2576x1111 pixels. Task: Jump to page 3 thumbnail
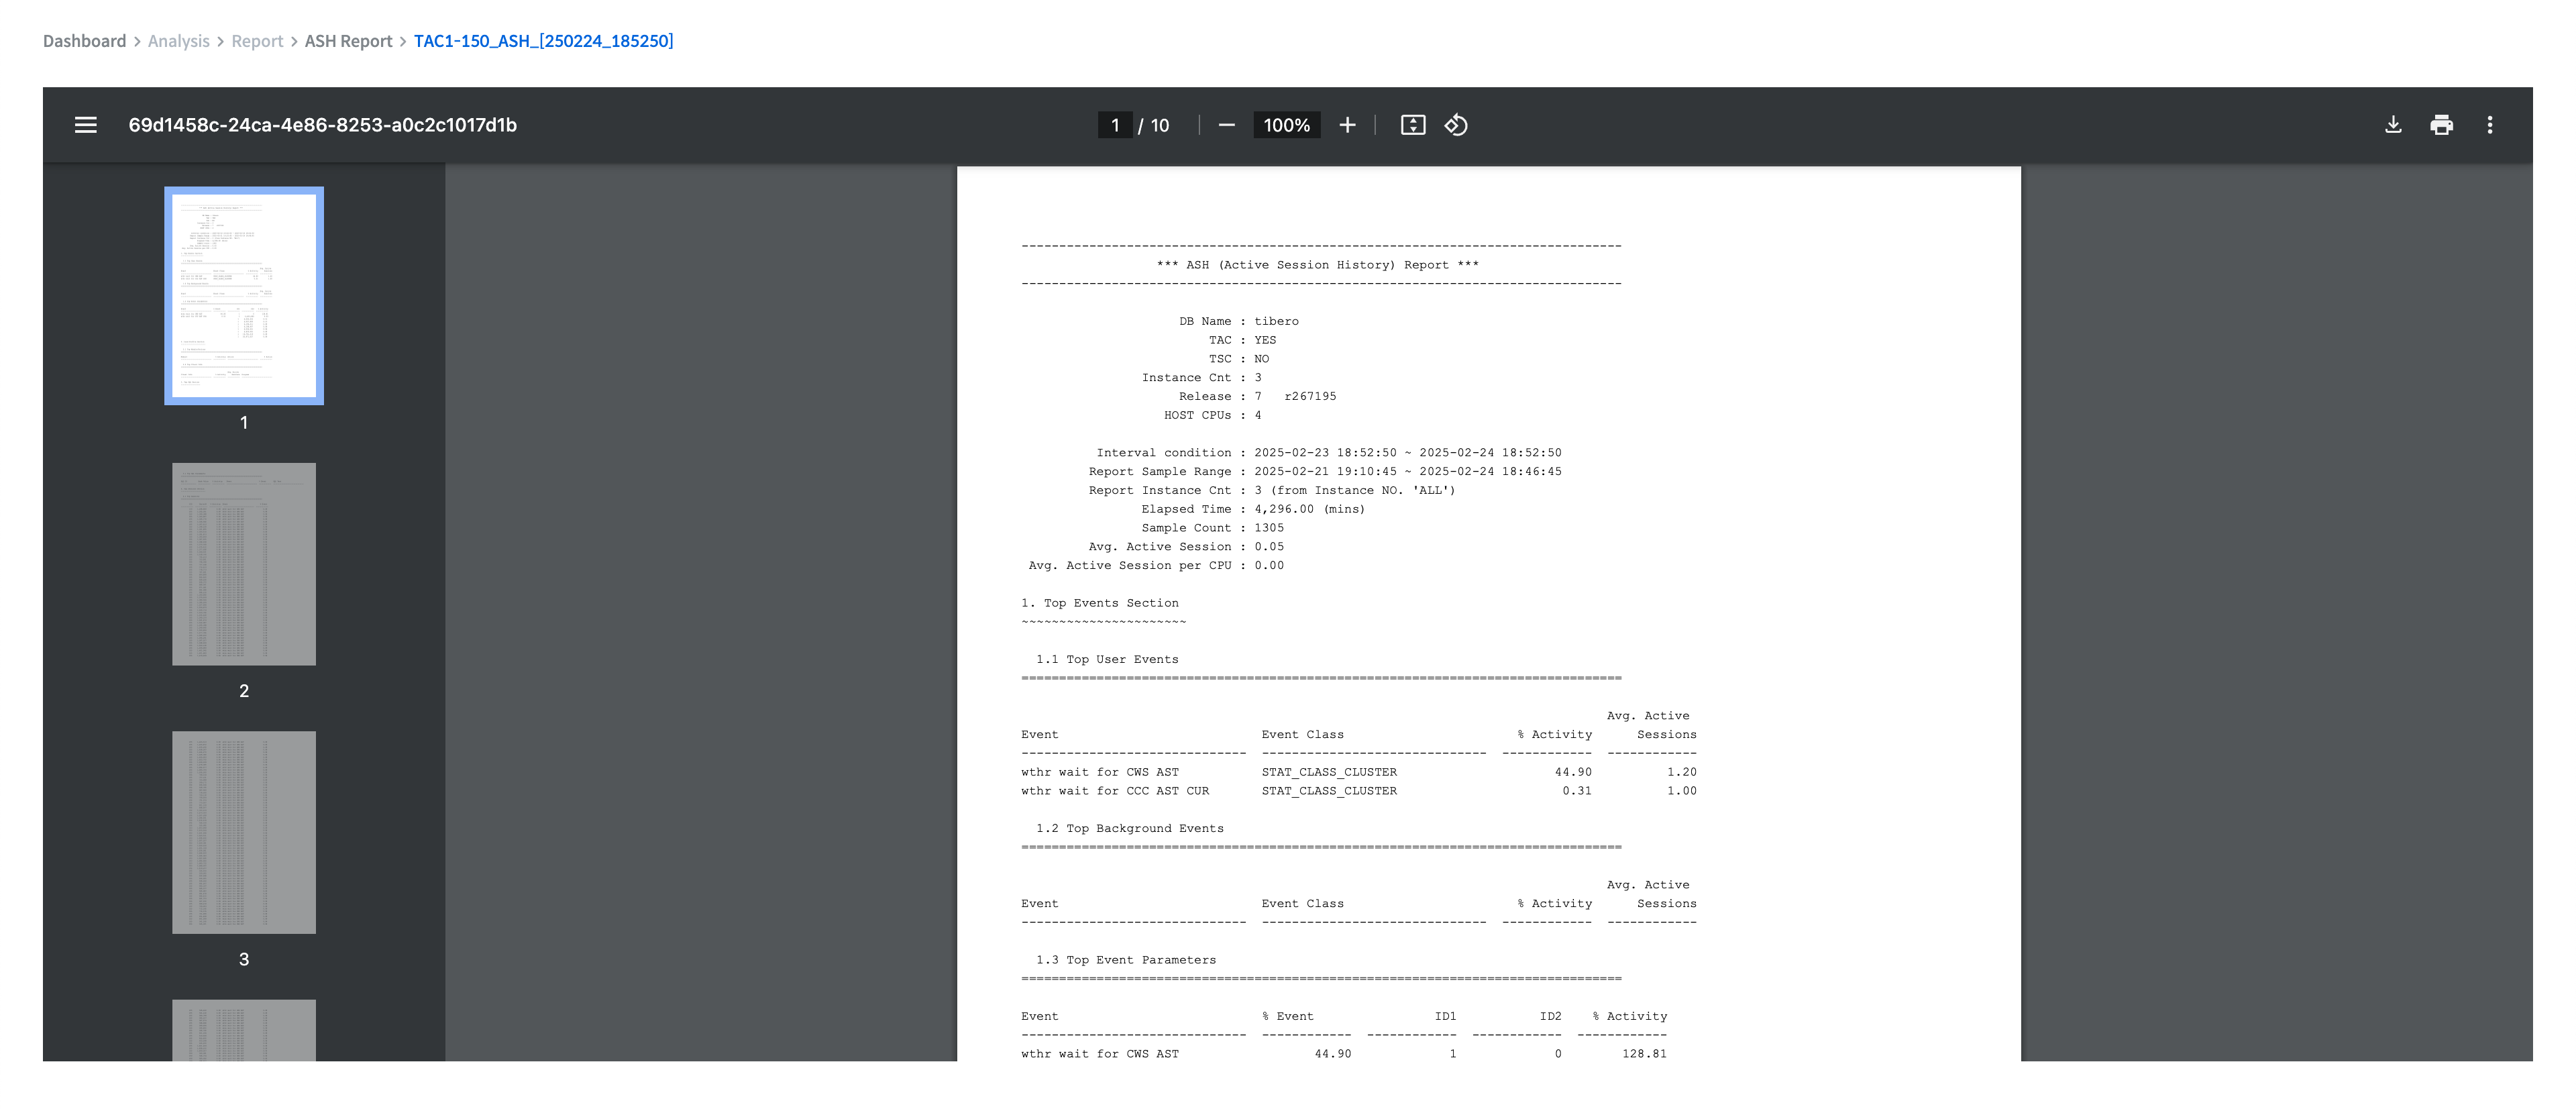pos(244,832)
